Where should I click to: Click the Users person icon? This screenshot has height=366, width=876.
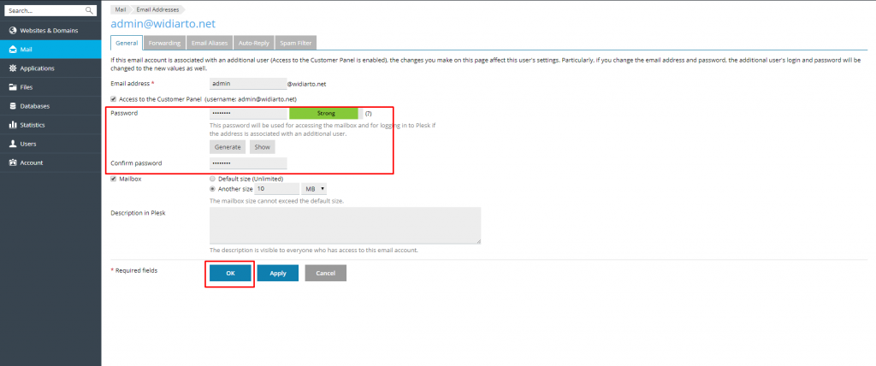pyautogui.click(x=13, y=144)
